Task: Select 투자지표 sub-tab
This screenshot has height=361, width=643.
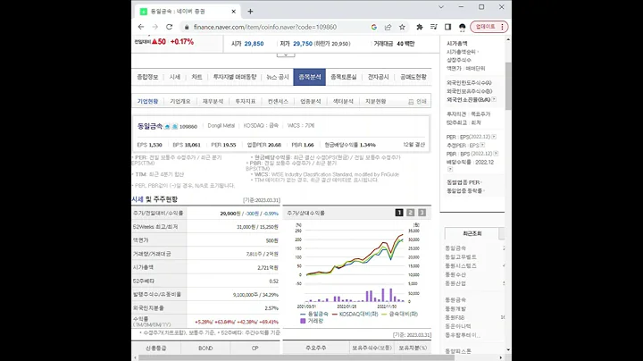Action: pyautogui.click(x=246, y=101)
